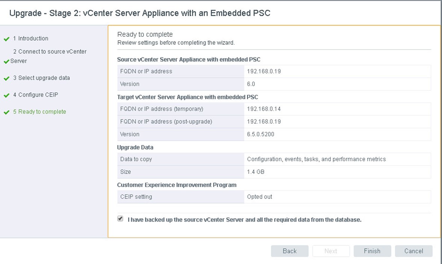Select step 5 Ready to complete
Viewport: 442px width, 264px height.
point(39,112)
